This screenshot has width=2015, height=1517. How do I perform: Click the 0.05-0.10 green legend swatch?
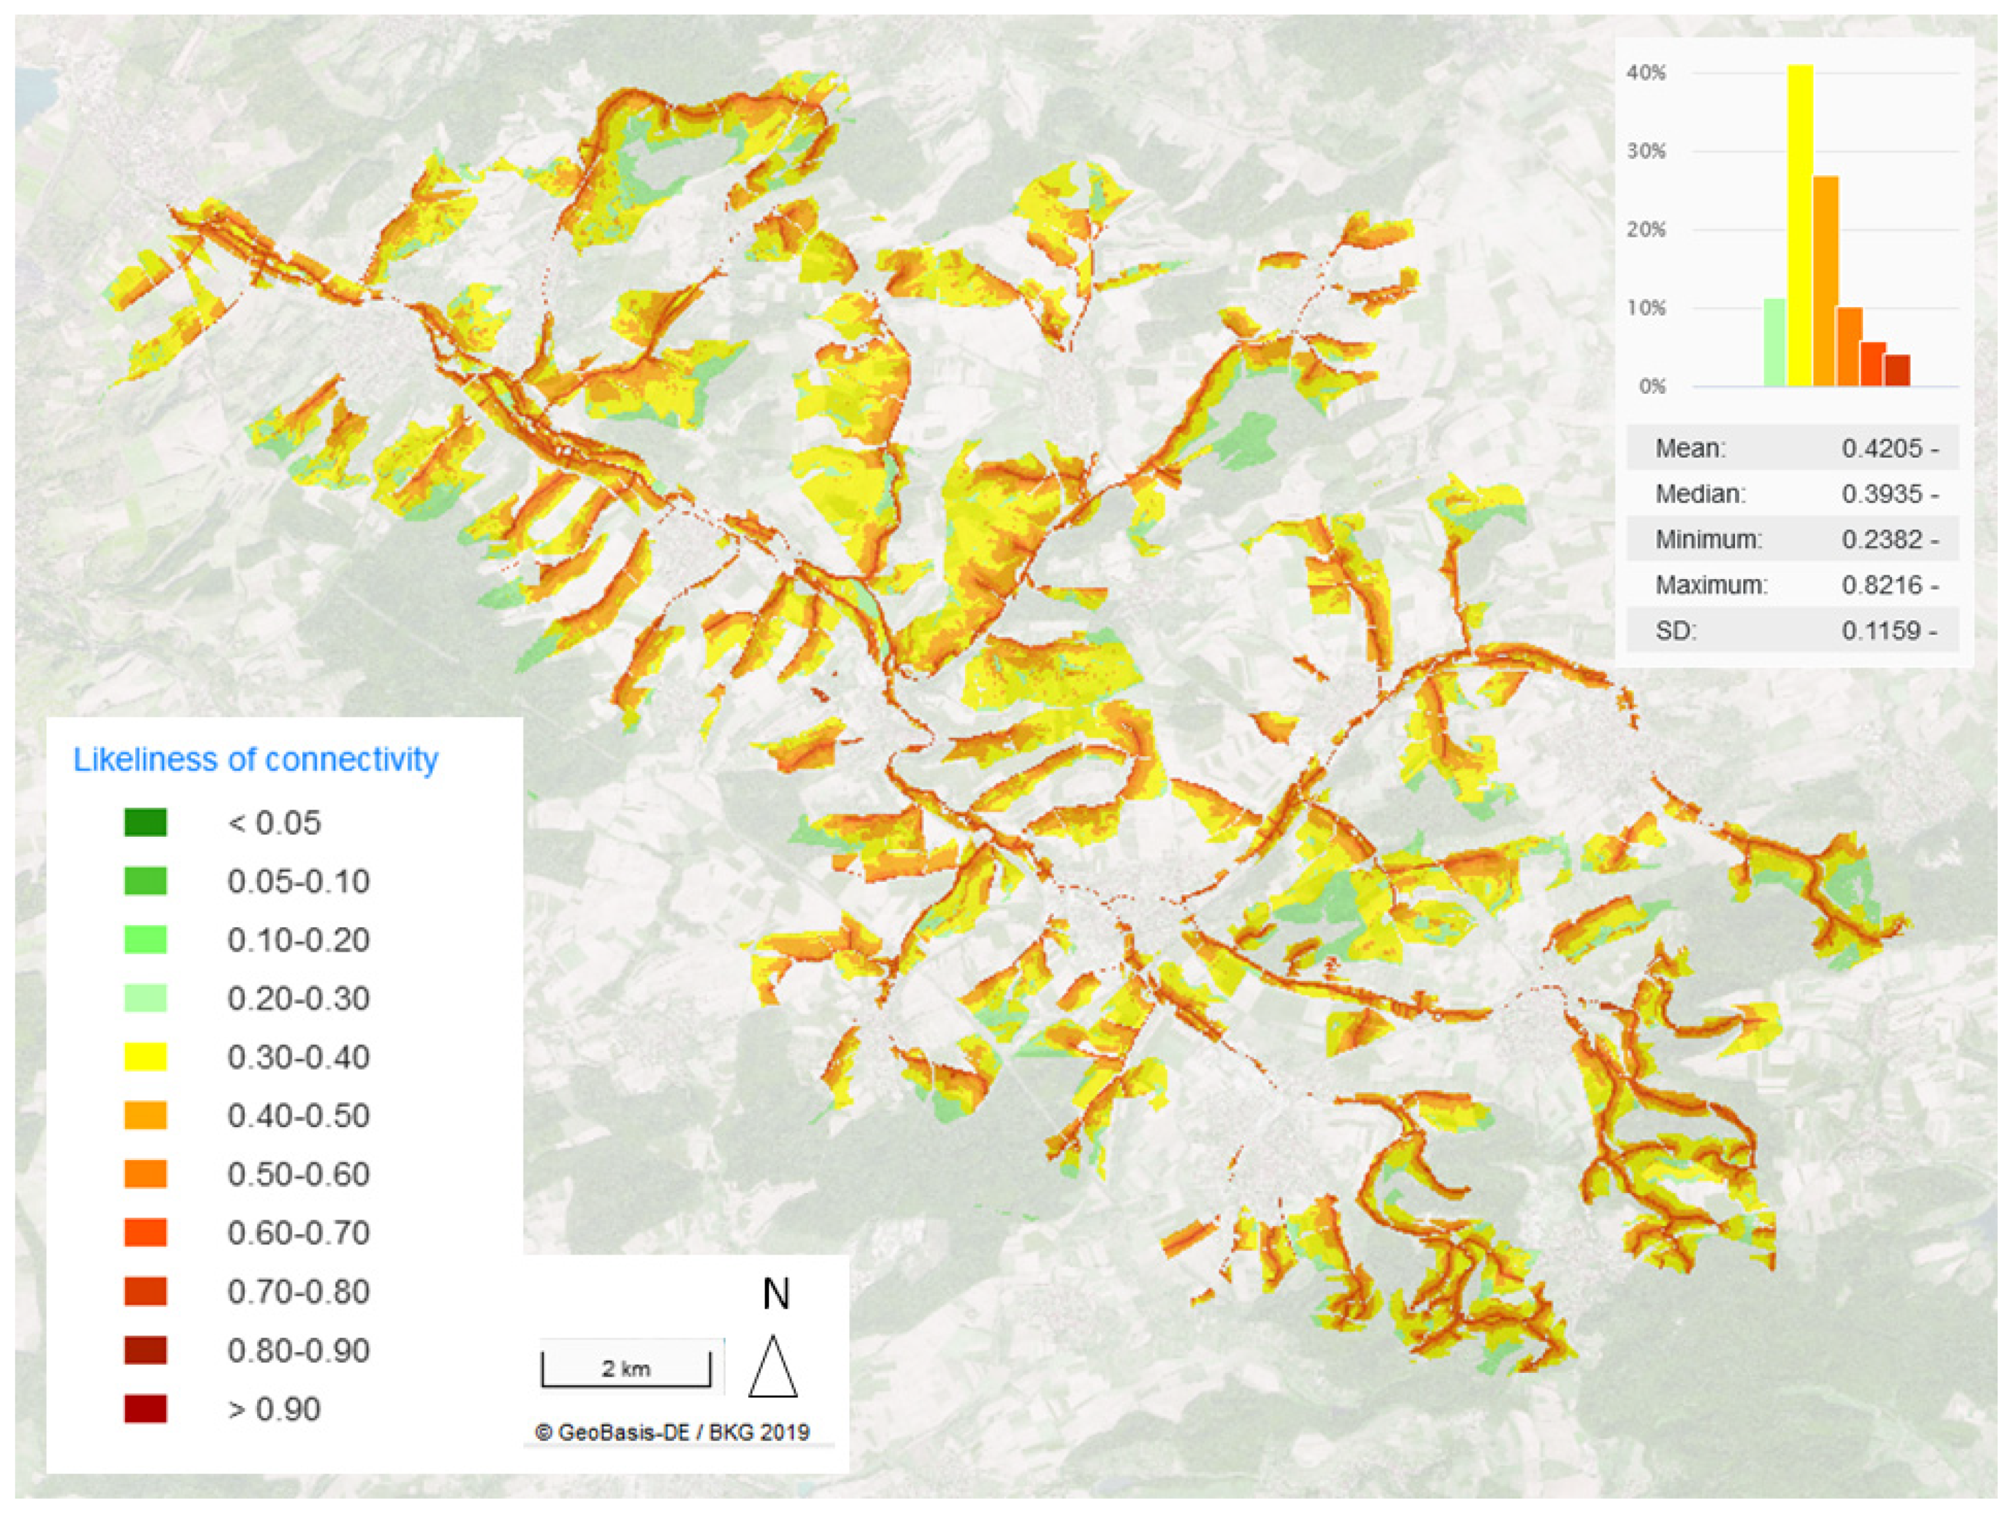tap(146, 881)
